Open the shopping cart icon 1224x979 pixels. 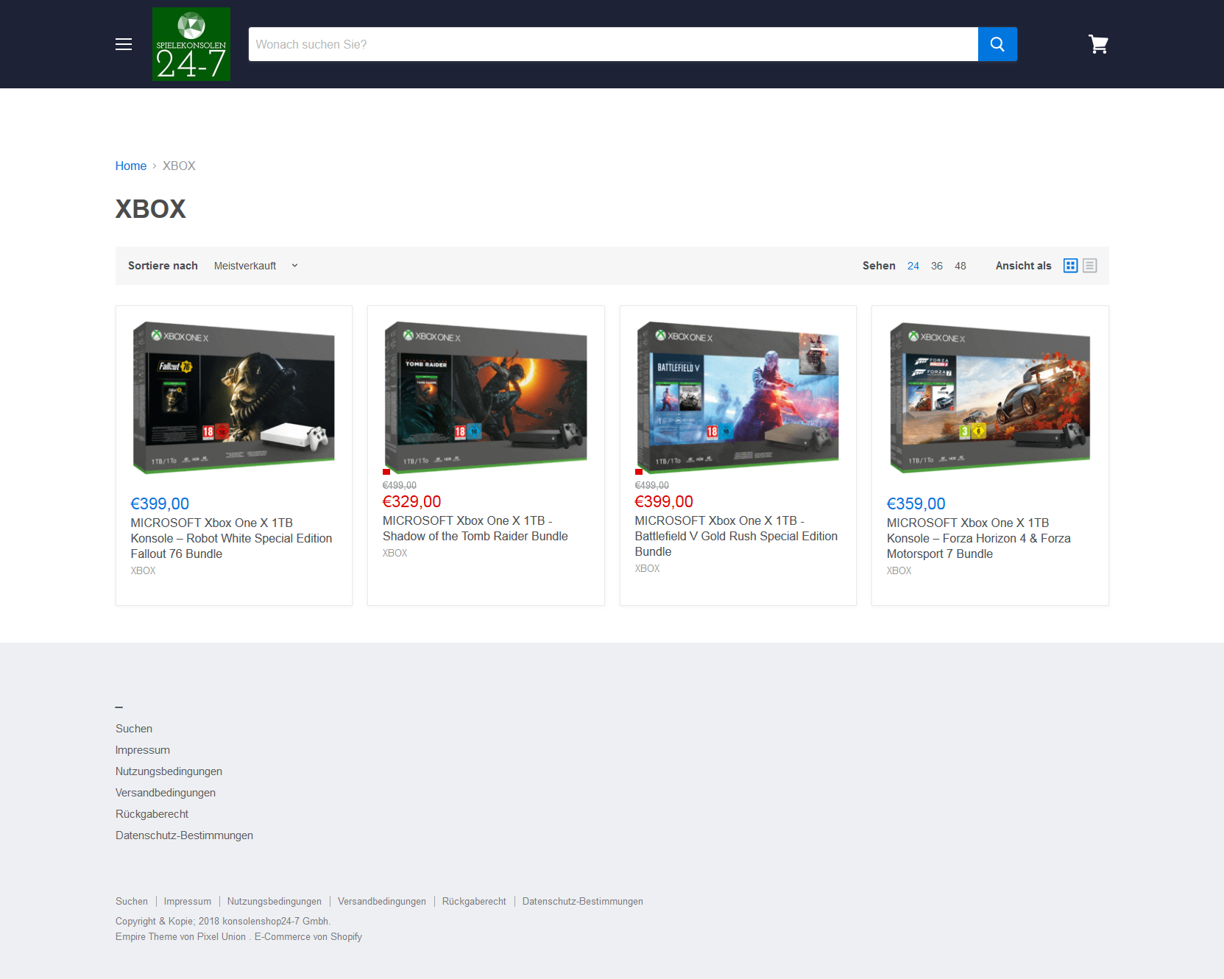pos(1098,44)
